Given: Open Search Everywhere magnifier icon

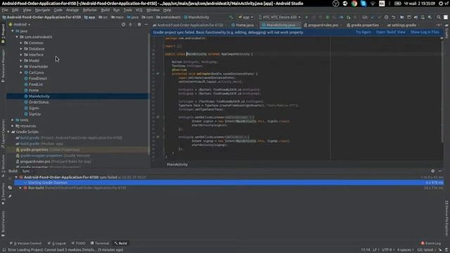Looking at the screenshot, I should pos(439,17).
